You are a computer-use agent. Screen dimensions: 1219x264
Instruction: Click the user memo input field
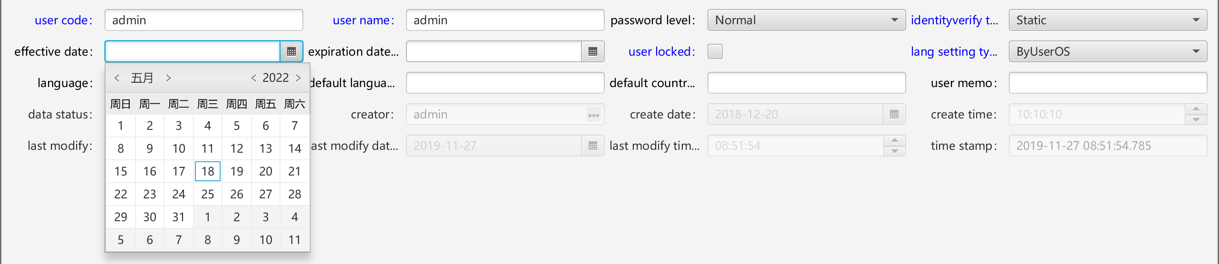click(1108, 83)
